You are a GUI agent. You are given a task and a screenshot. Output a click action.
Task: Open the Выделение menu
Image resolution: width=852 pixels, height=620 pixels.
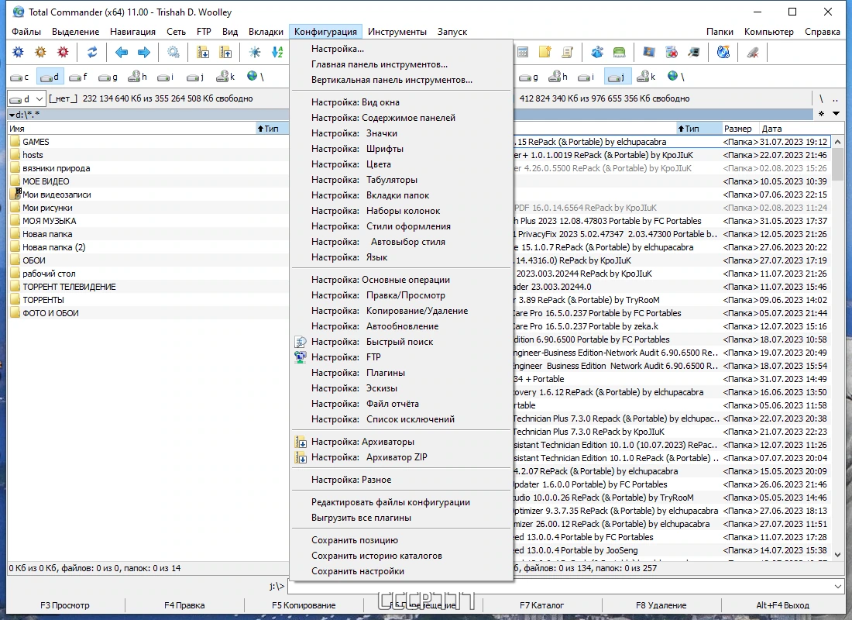(76, 32)
